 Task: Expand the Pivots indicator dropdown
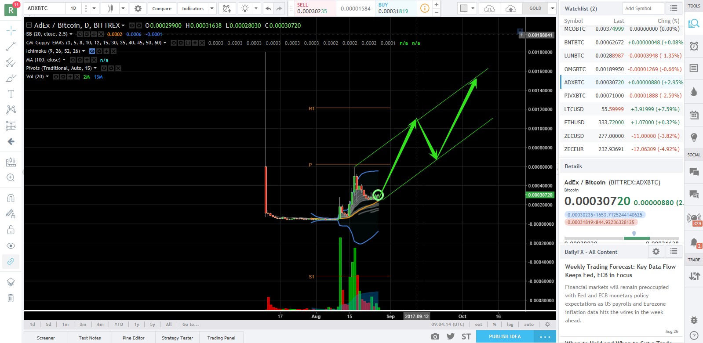point(95,68)
